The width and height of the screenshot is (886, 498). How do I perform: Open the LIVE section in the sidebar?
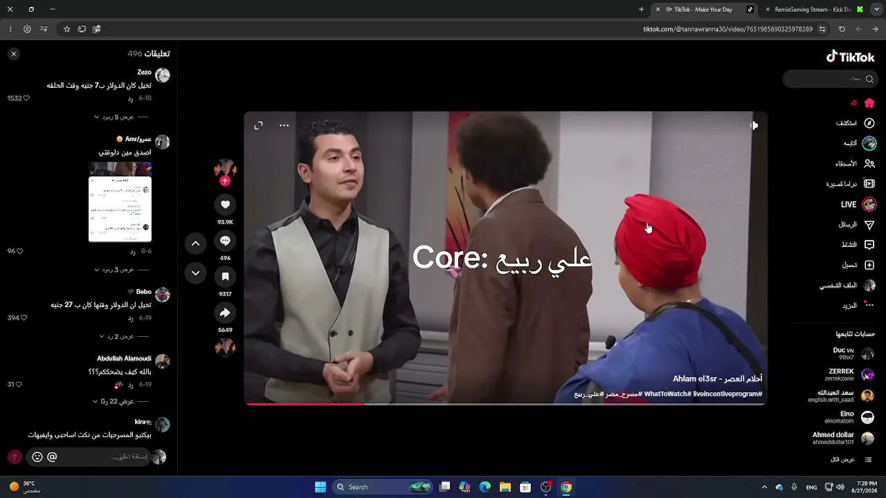[x=858, y=205]
